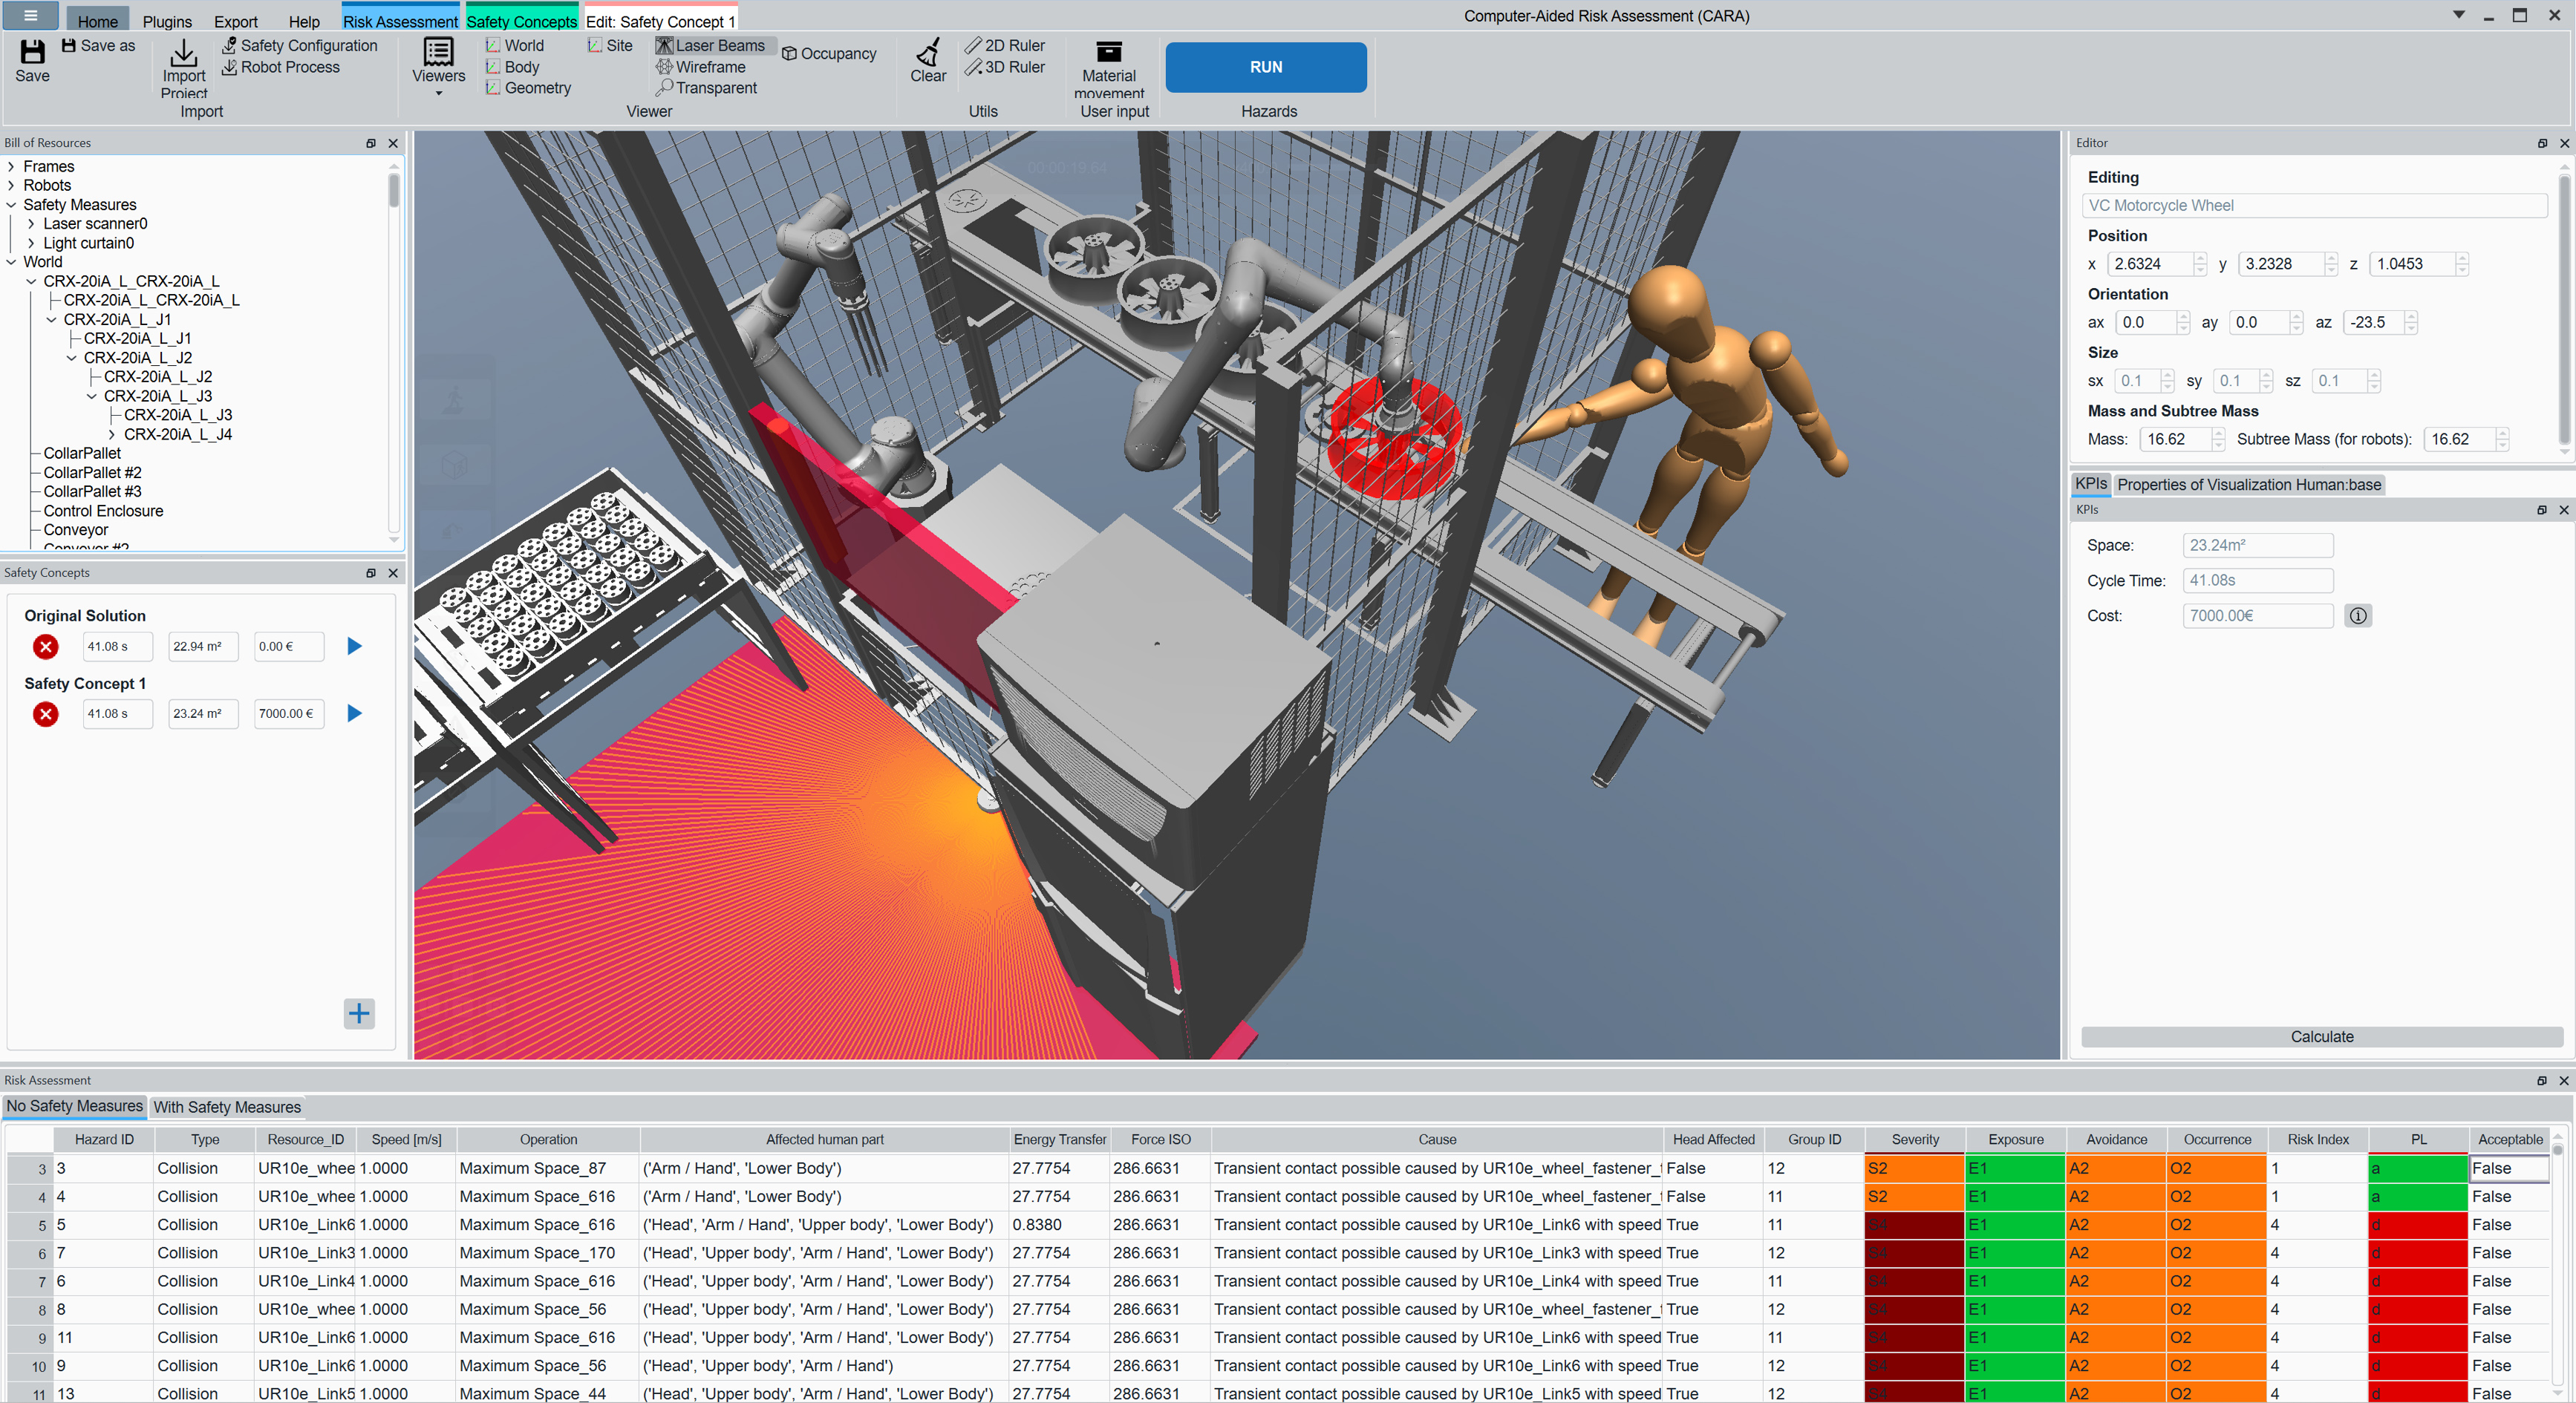The image size is (2576, 1403).
Task: Play the Safety Concept 1 simulation
Action: click(354, 713)
